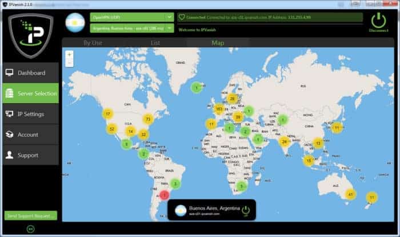Select the India cluster marker 26
The image size is (400, 237).
pyautogui.click(x=285, y=142)
